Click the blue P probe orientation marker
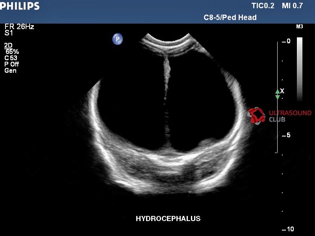Screen dimensions: 315x236 117,39
